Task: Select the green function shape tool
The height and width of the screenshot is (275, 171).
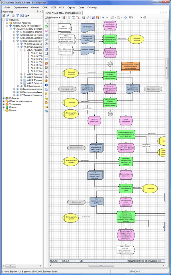Action: (x=46, y=26)
